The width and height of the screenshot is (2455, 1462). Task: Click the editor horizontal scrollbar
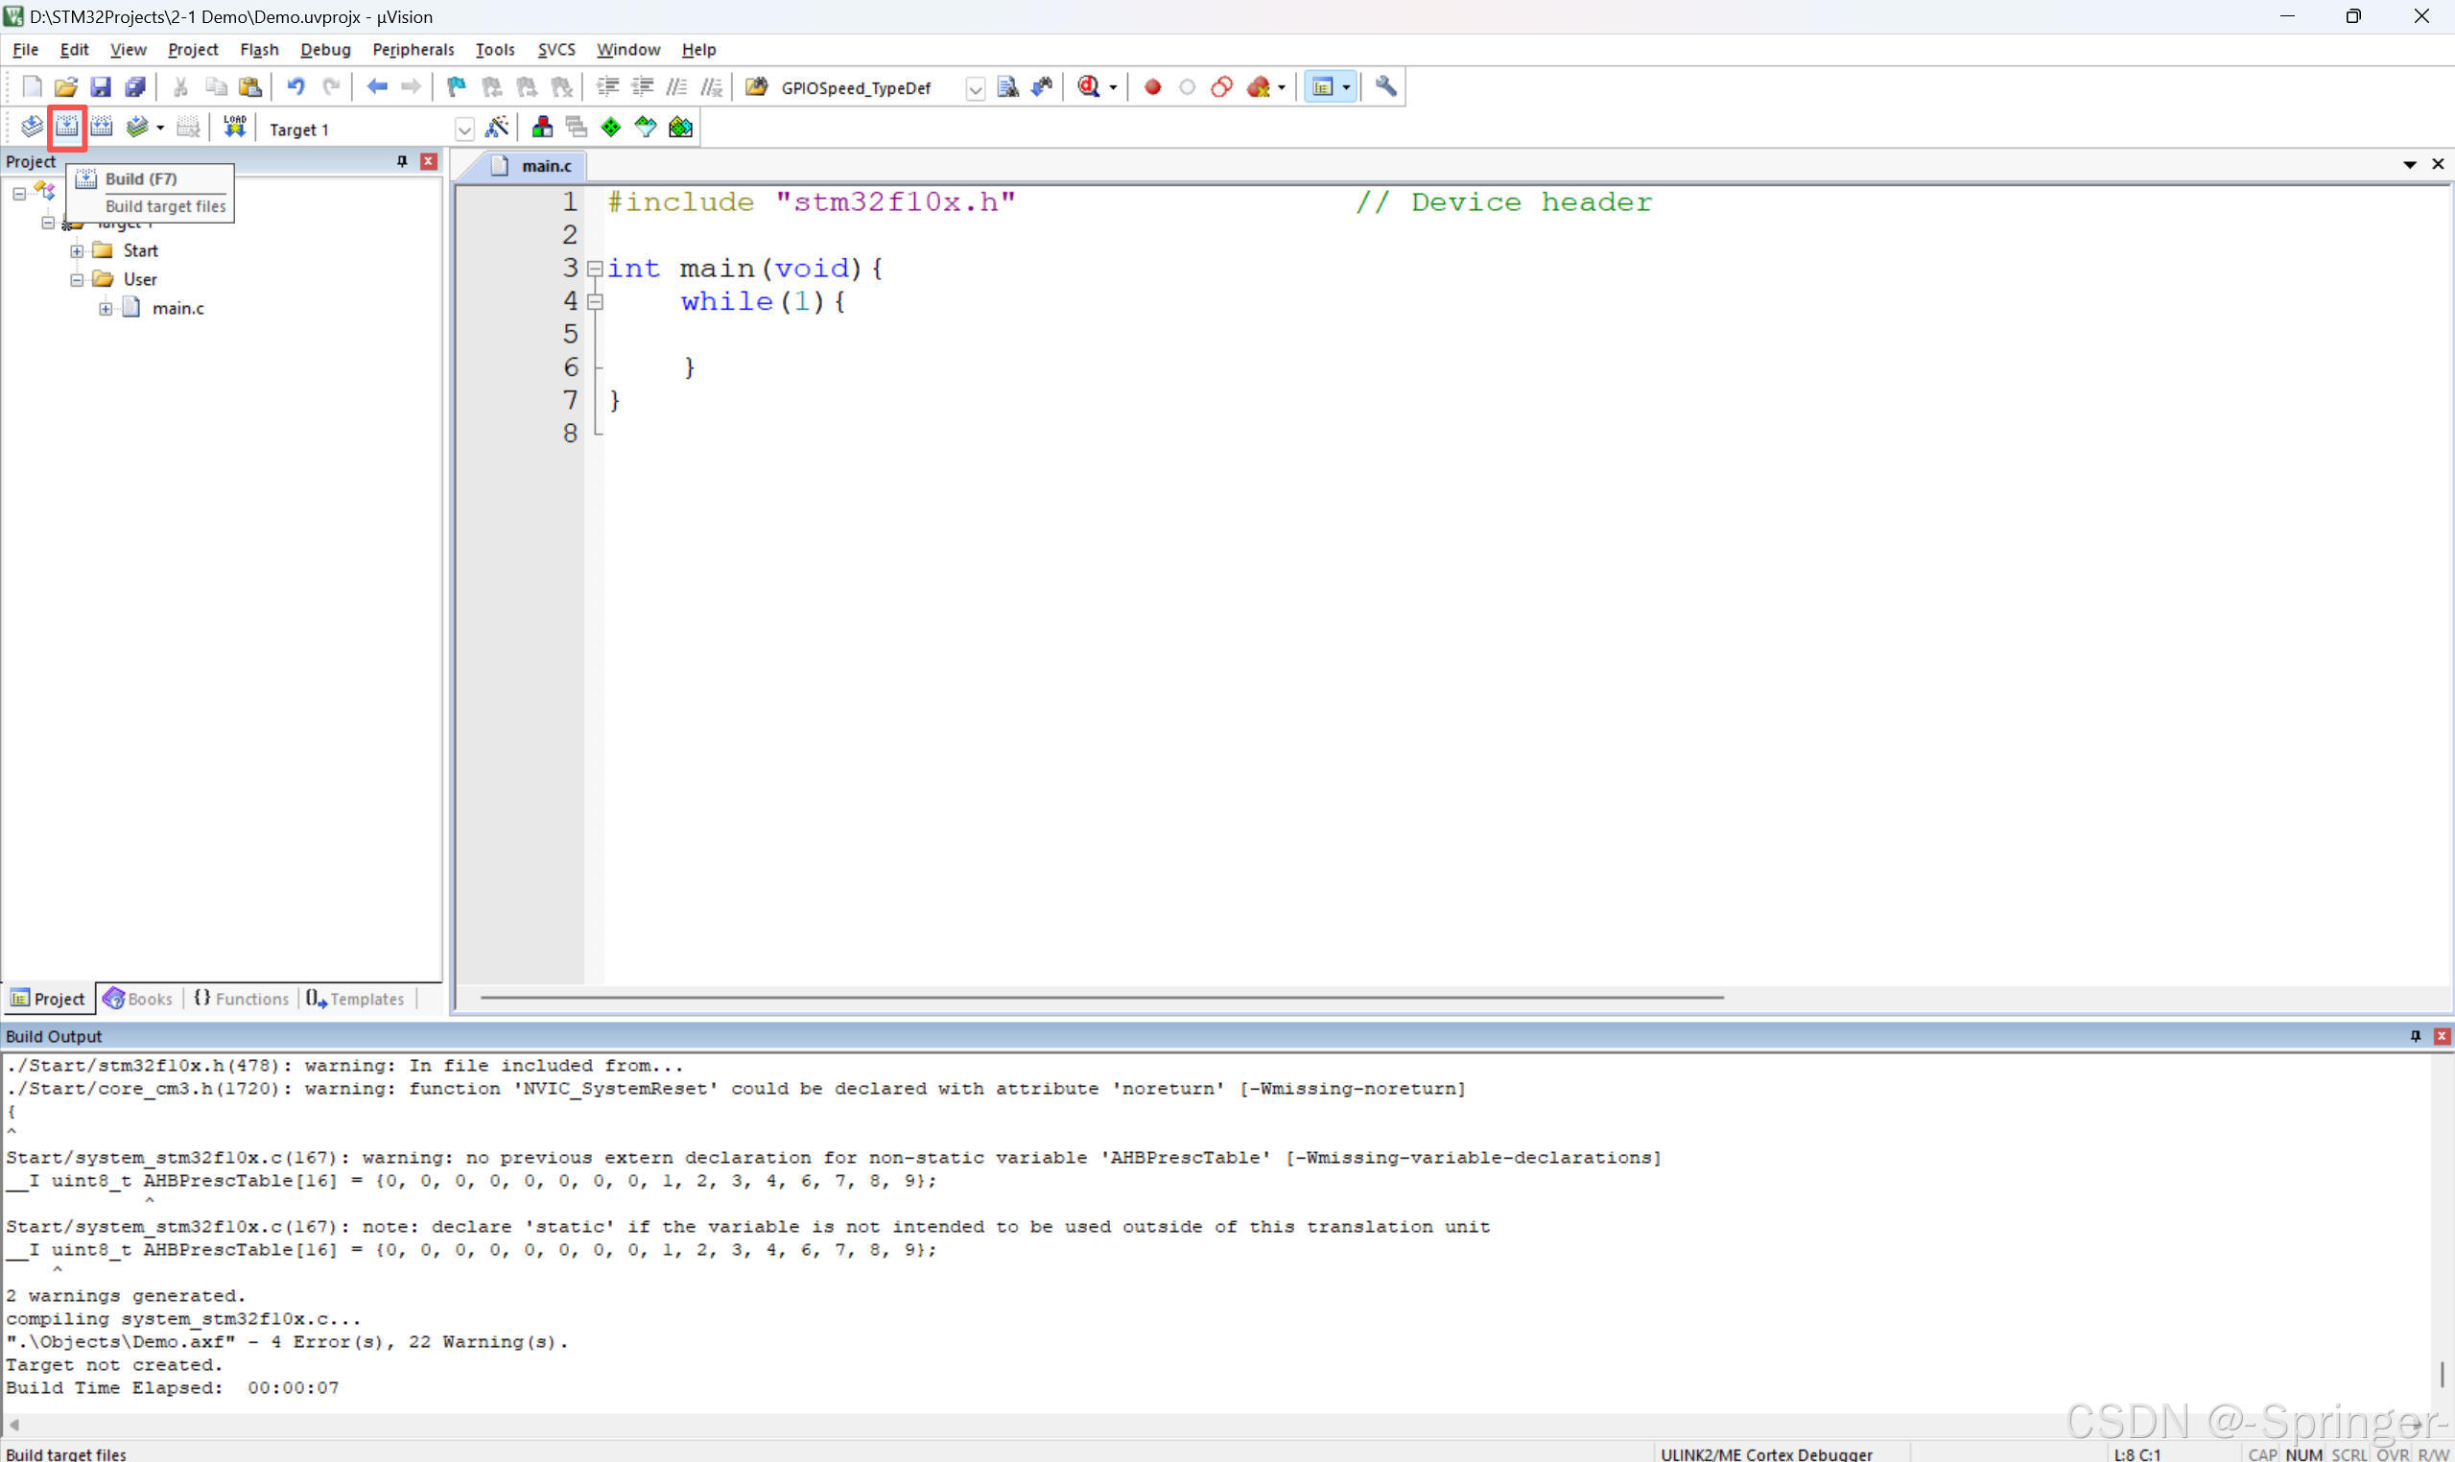[x=1101, y=998]
